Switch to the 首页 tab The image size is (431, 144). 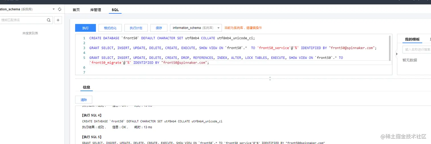pos(76,10)
